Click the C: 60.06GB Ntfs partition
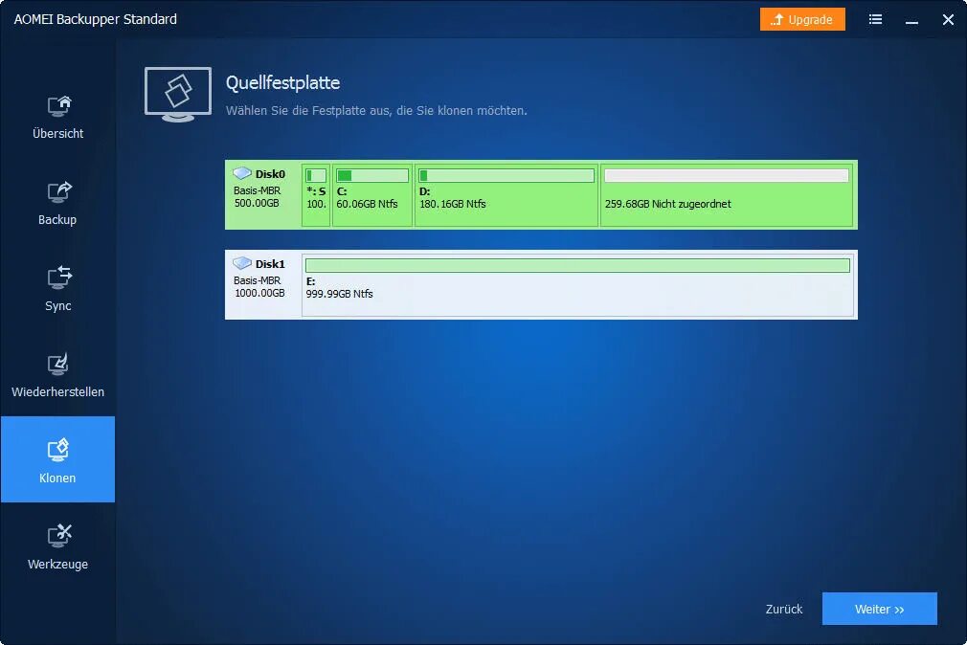The height and width of the screenshot is (645, 967). click(371, 195)
